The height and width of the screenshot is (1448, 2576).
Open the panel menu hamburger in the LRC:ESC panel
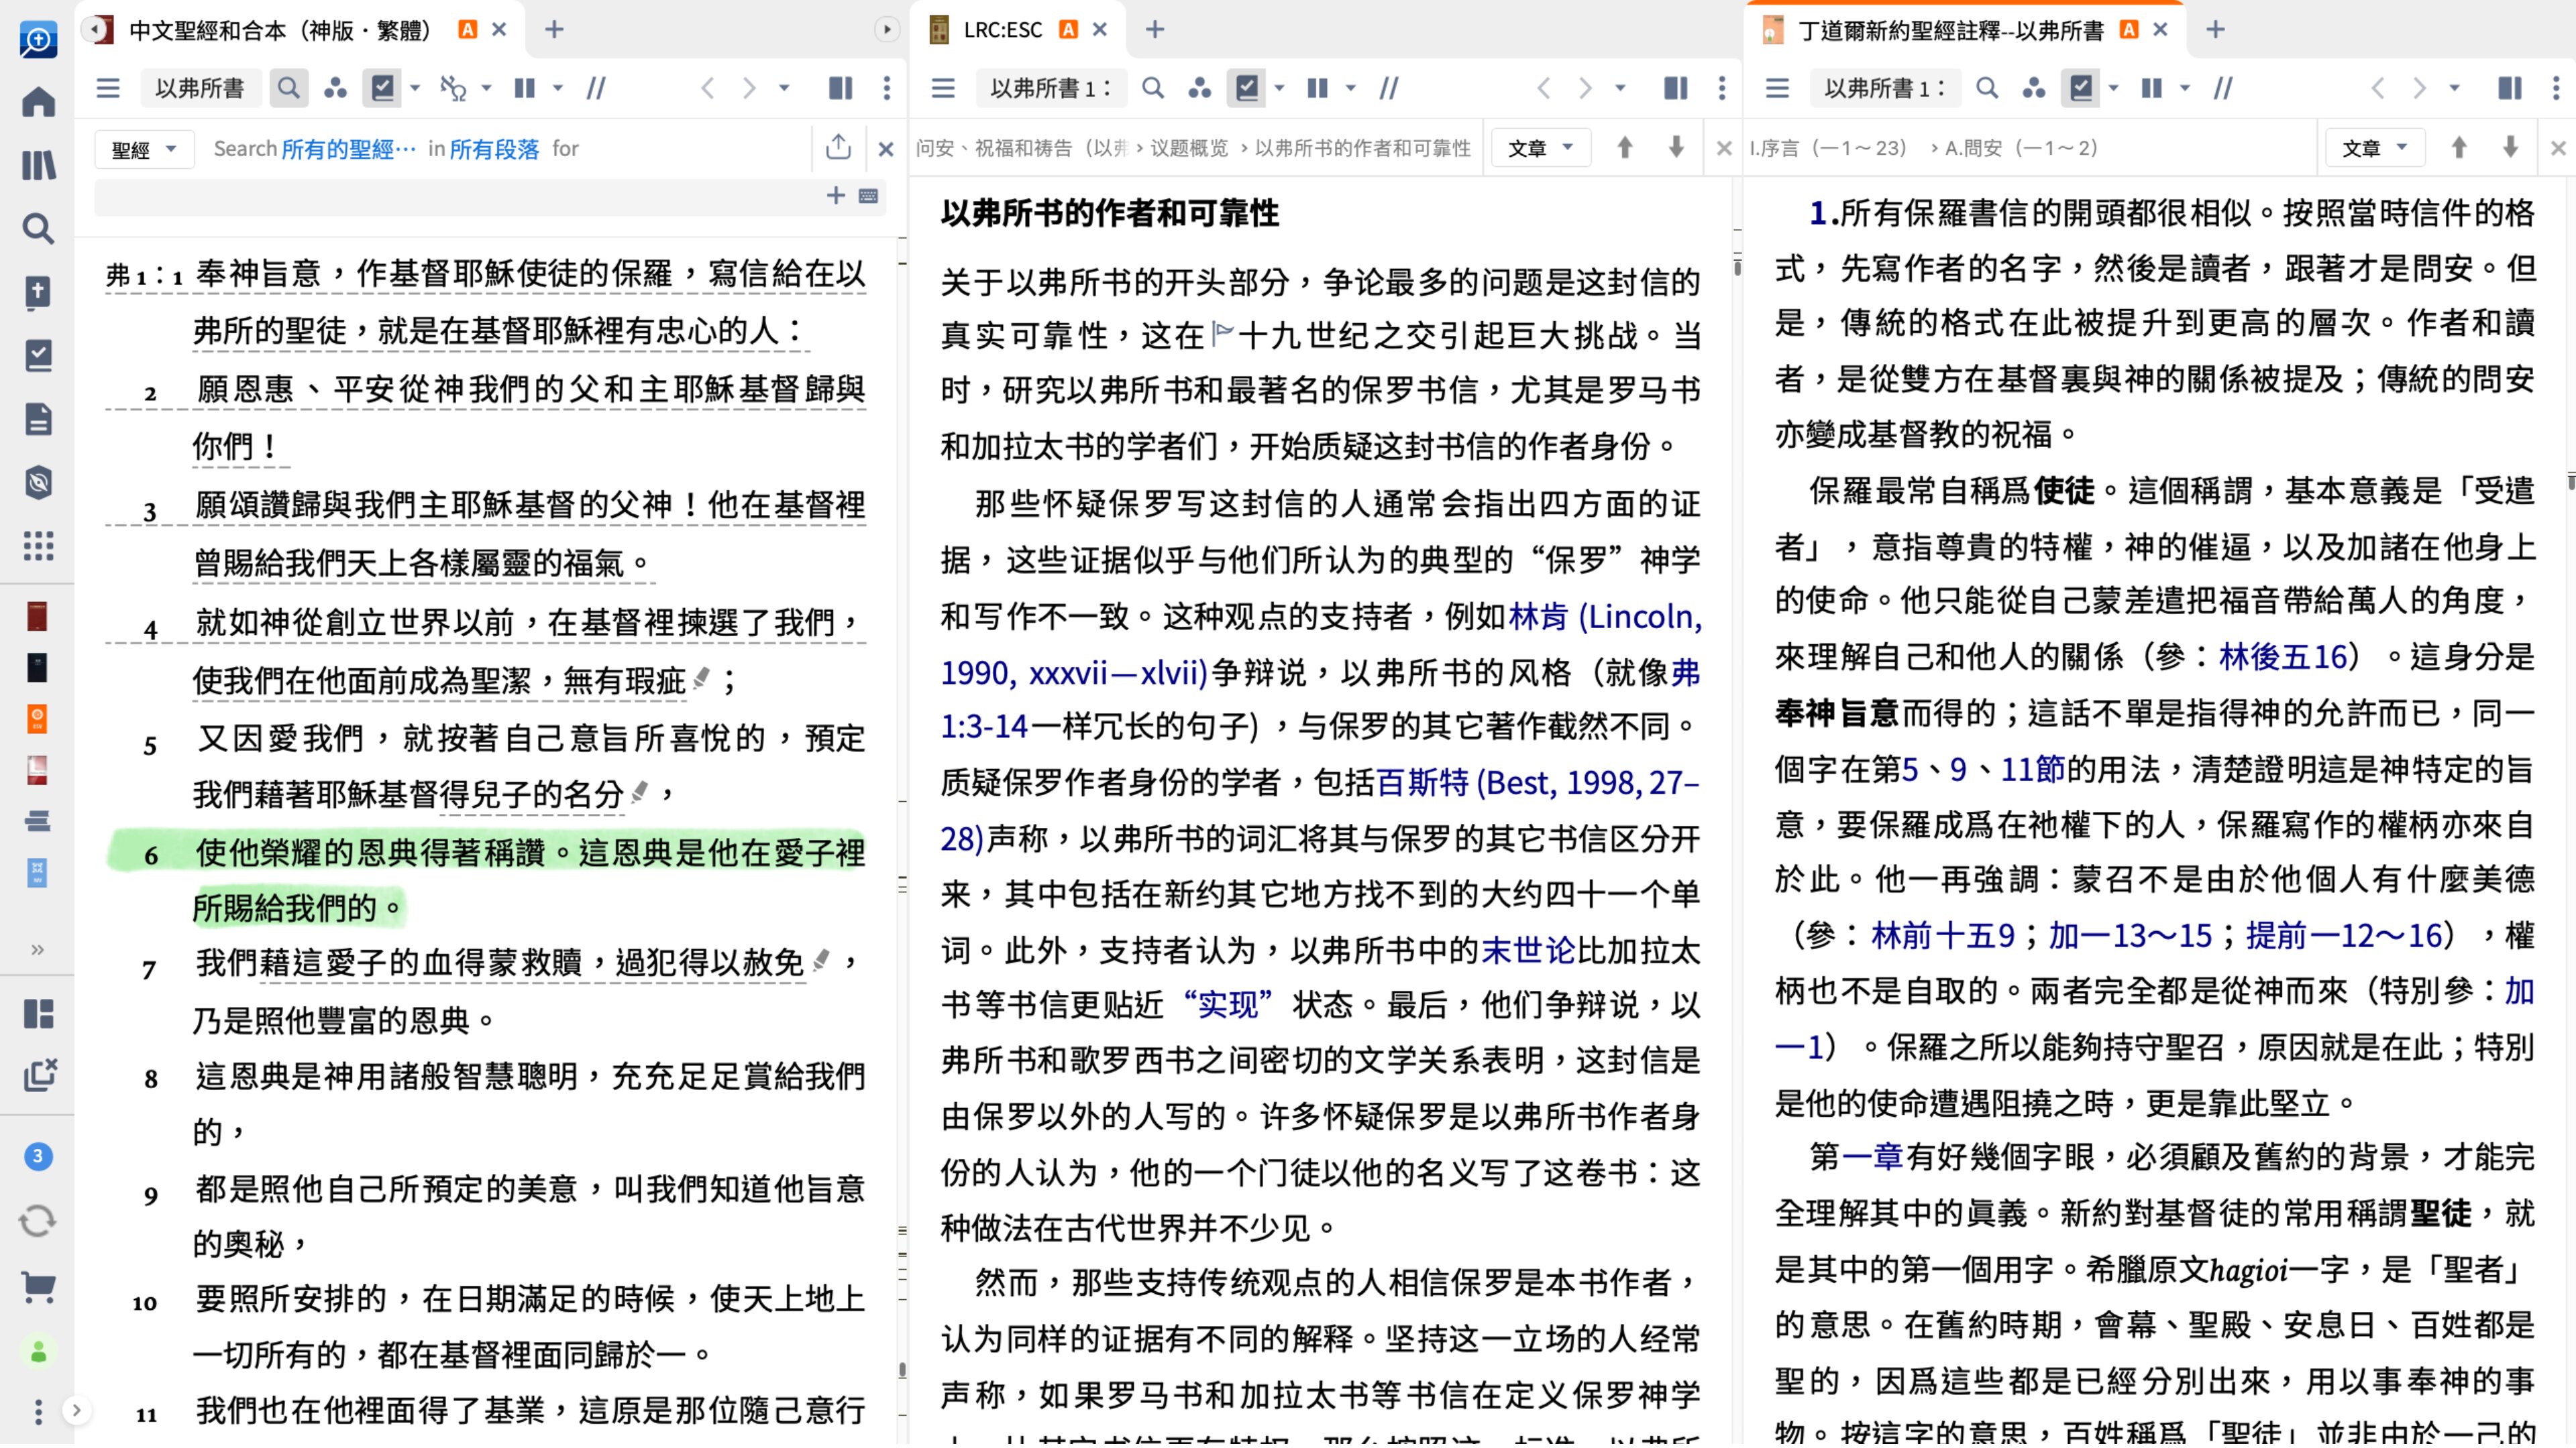tap(943, 88)
